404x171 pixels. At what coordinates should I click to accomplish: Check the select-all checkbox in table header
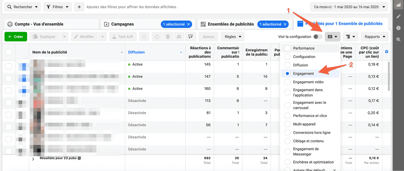[9, 52]
